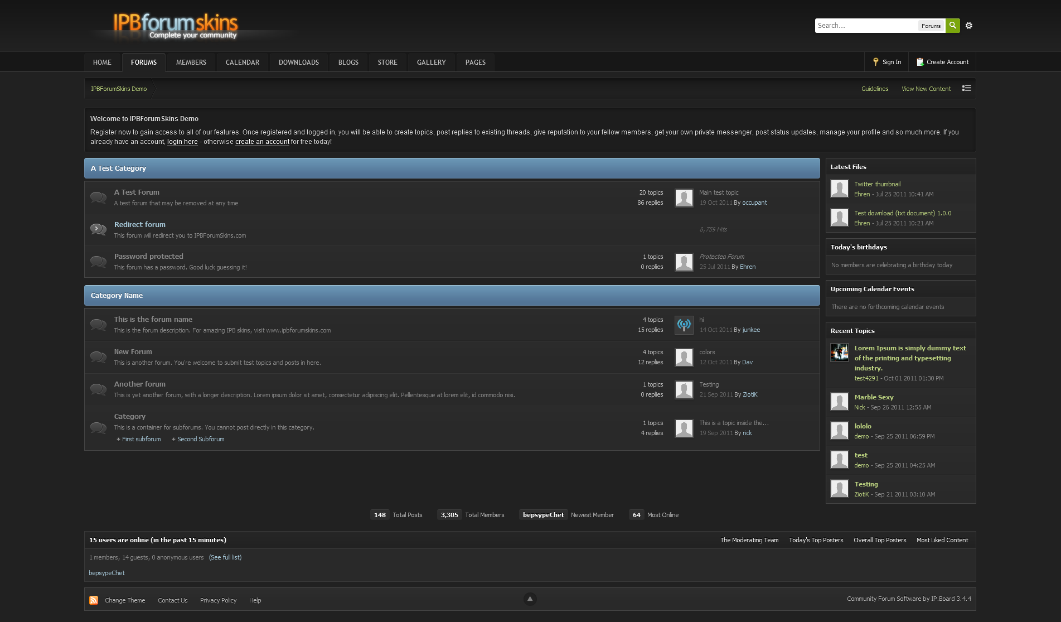1061x622 pixels.
Task: Click the Create Account clipboard icon
Action: [x=920, y=62]
